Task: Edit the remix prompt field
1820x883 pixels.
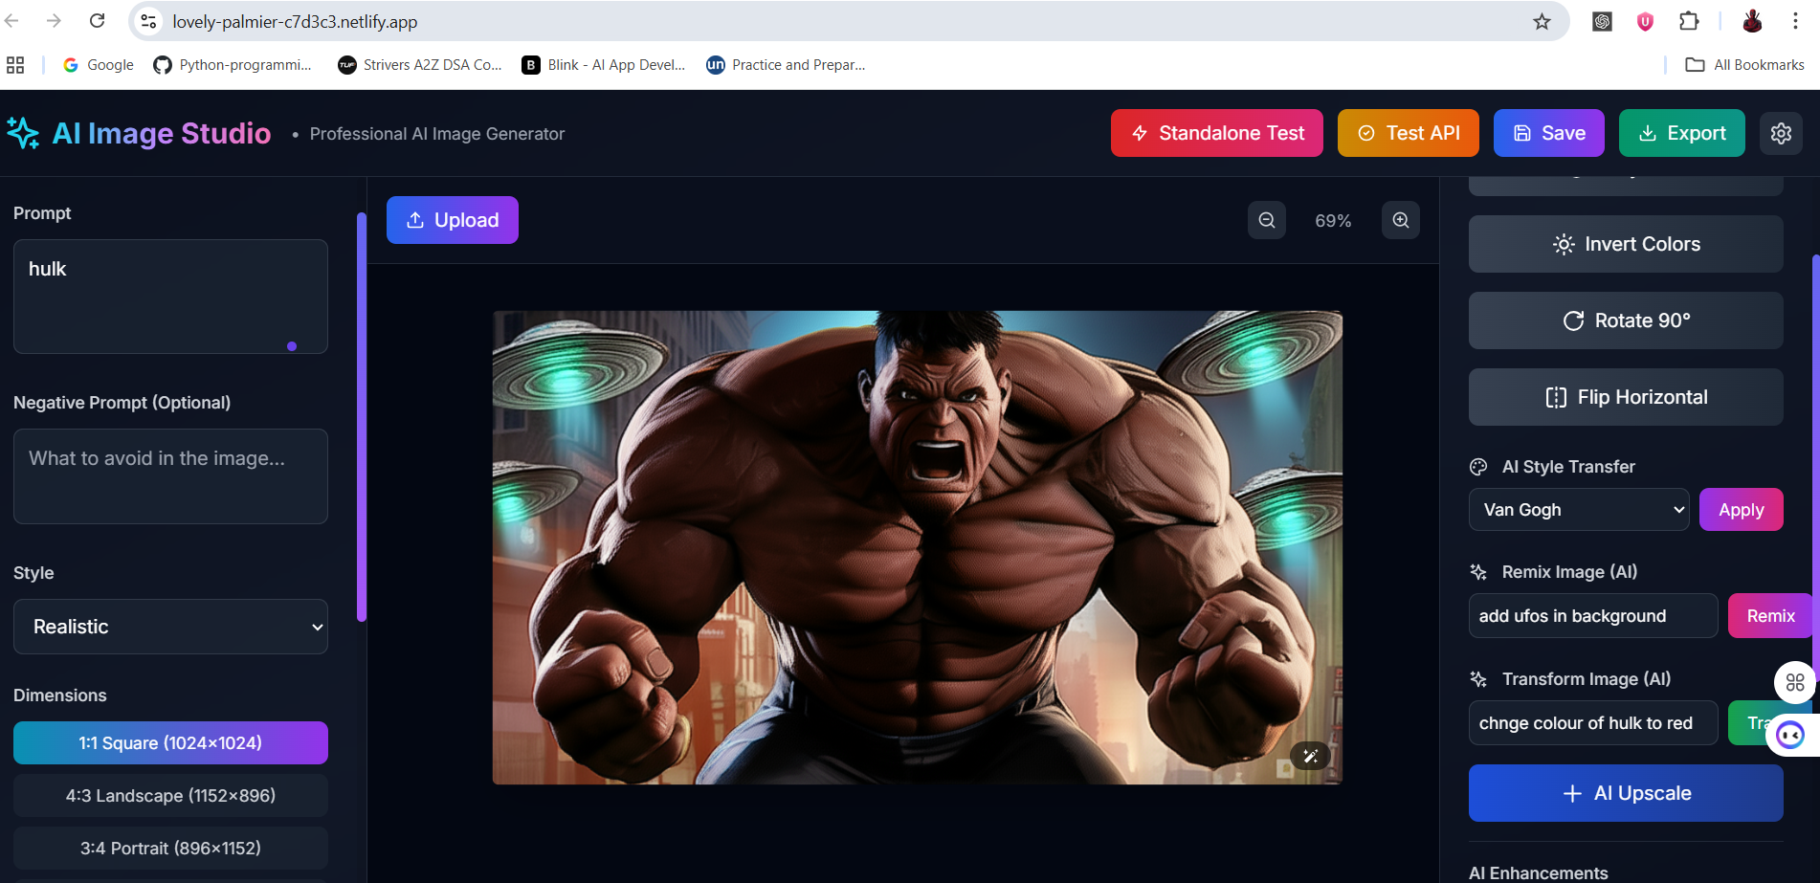Action: point(1593,616)
